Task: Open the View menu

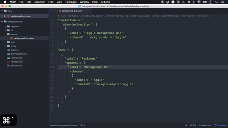Action: coord(59,2)
